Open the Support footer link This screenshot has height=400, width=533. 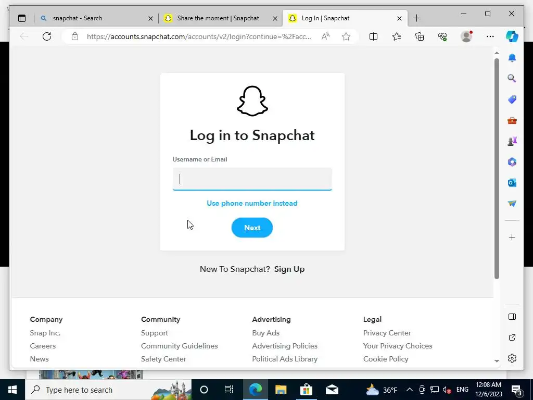point(154,333)
